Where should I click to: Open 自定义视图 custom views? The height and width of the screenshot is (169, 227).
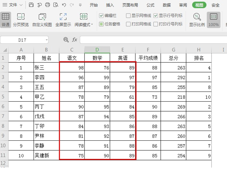(x=42, y=20)
